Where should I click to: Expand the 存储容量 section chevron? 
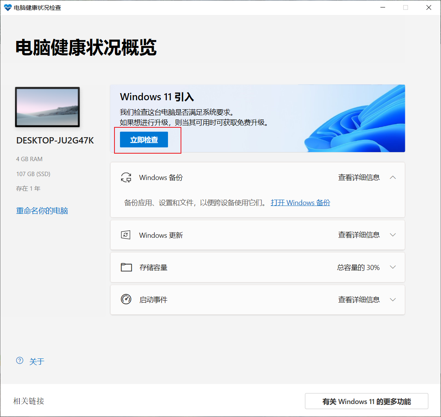pyautogui.click(x=393, y=267)
